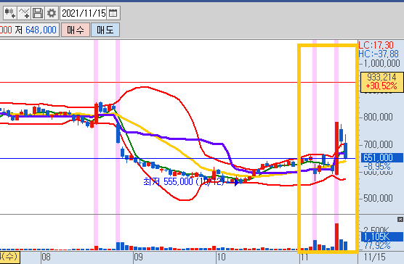404x264 pixels.
Task: Click the 09 month marker on timeline
Action: (138, 257)
